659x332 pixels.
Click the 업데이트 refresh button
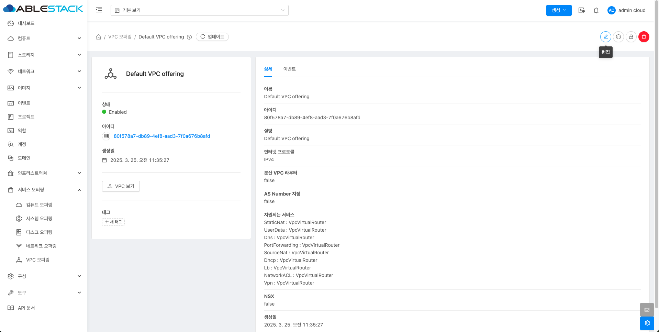[x=212, y=37]
